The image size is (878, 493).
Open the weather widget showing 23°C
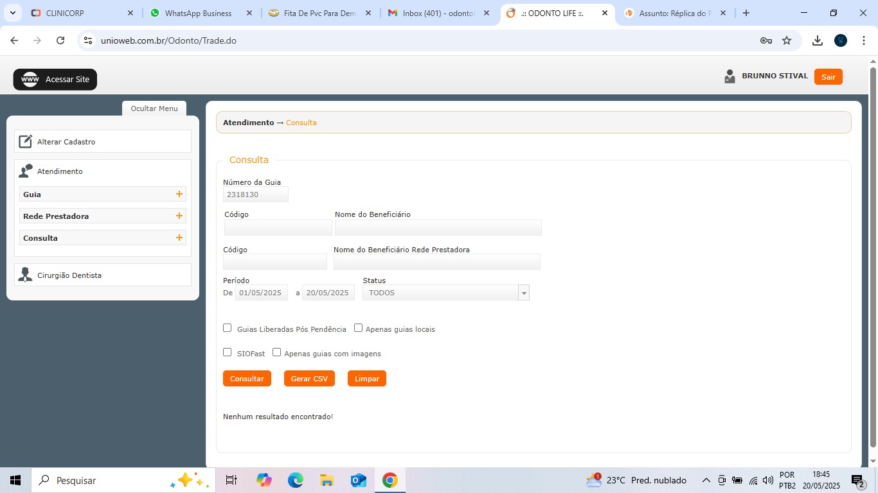636,480
